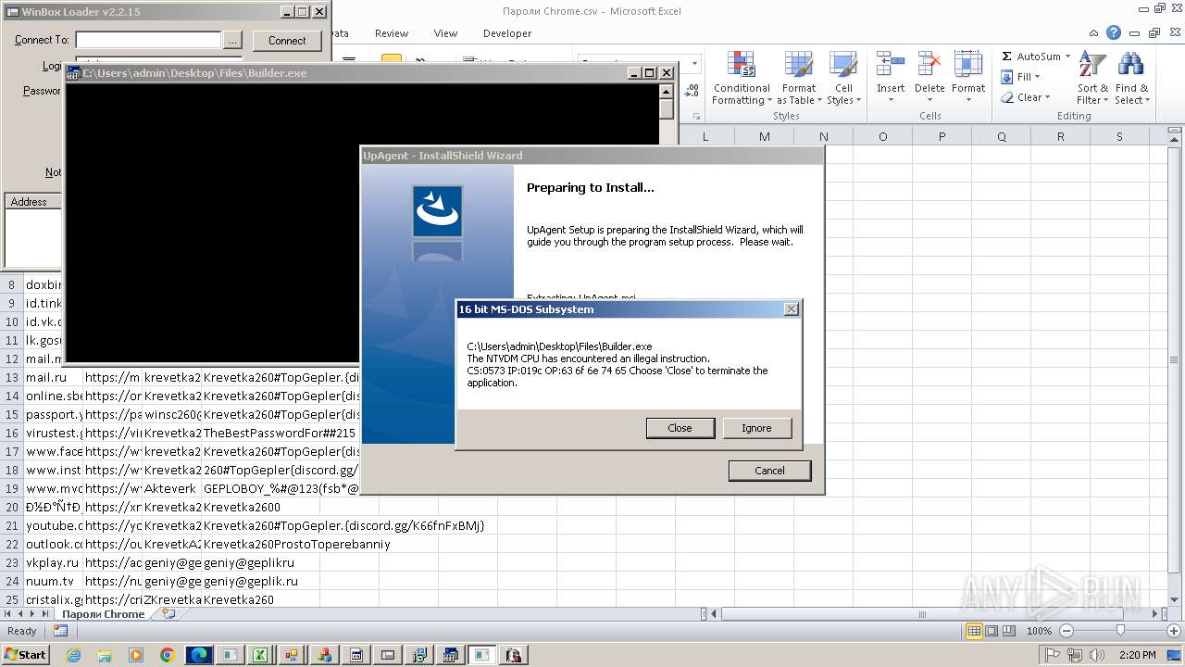The width and height of the screenshot is (1185, 667).
Task: Click Excel horizontal scrollbar thumb
Action: click(922, 613)
